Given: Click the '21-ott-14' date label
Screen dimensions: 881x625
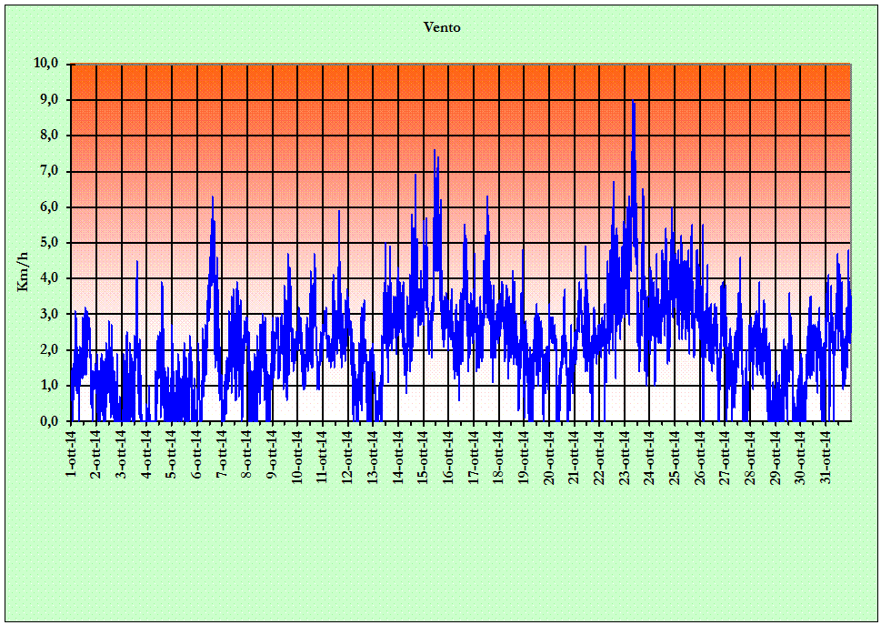Looking at the screenshot, I should 575,457.
